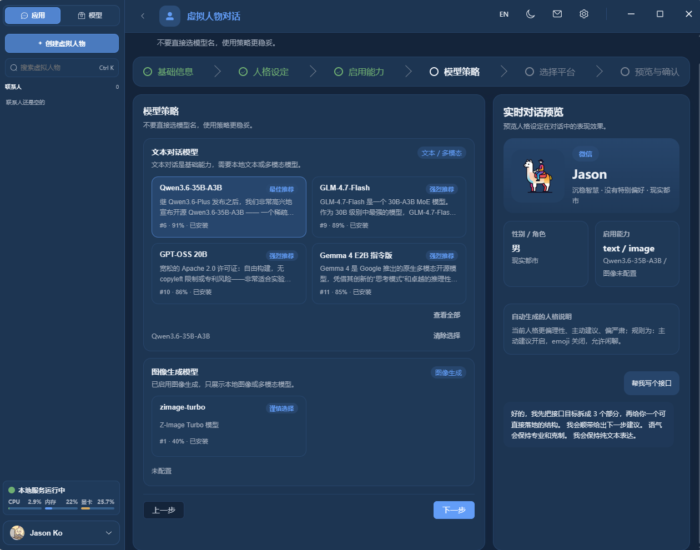Click 清除选择 to clear model selection

(x=447, y=336)
